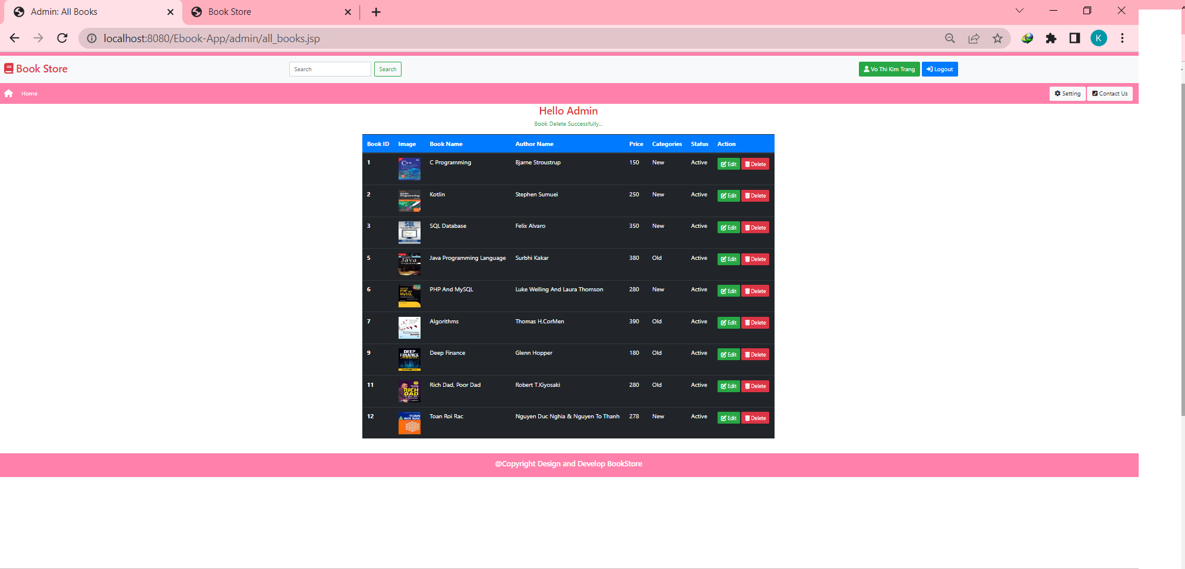Focus the Search input field
1185x569 pixels.
(x=330, y=69)
